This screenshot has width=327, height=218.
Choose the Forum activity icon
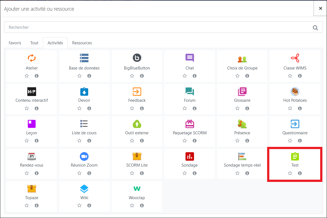click(x=189, y=91)
